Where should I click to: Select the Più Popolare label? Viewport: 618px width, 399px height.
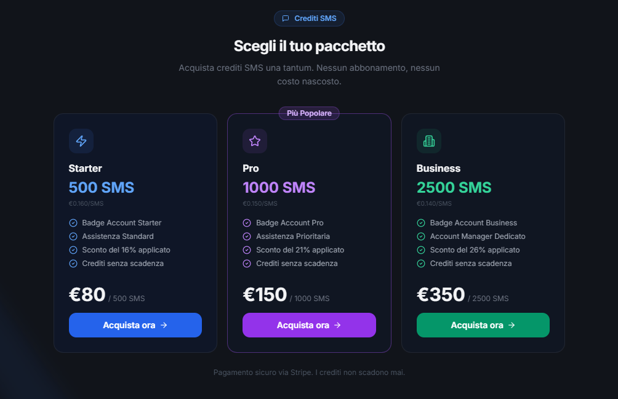309,113
